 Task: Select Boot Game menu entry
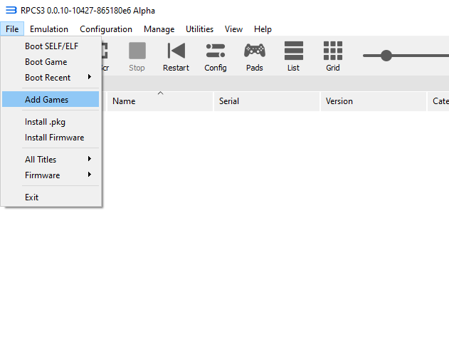pyautogui.click(x=51, y=62)
